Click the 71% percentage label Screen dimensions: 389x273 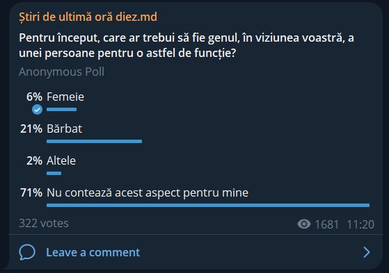tap(31, 192)
